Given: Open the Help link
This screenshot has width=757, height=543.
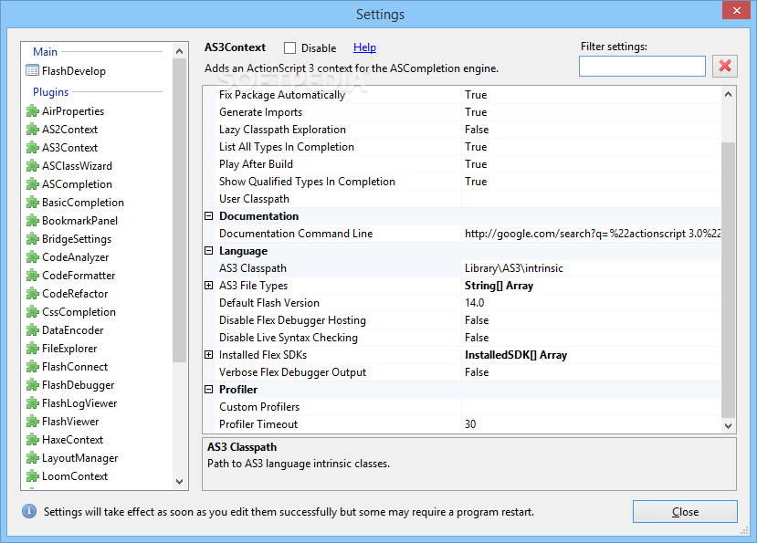Looking at the screenshot, I should coord(364,47).
